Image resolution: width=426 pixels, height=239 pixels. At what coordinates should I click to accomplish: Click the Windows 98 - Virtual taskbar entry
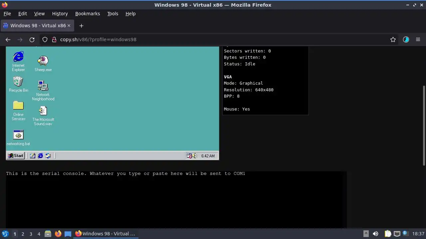pyautogui.click(x=106, y=234)
